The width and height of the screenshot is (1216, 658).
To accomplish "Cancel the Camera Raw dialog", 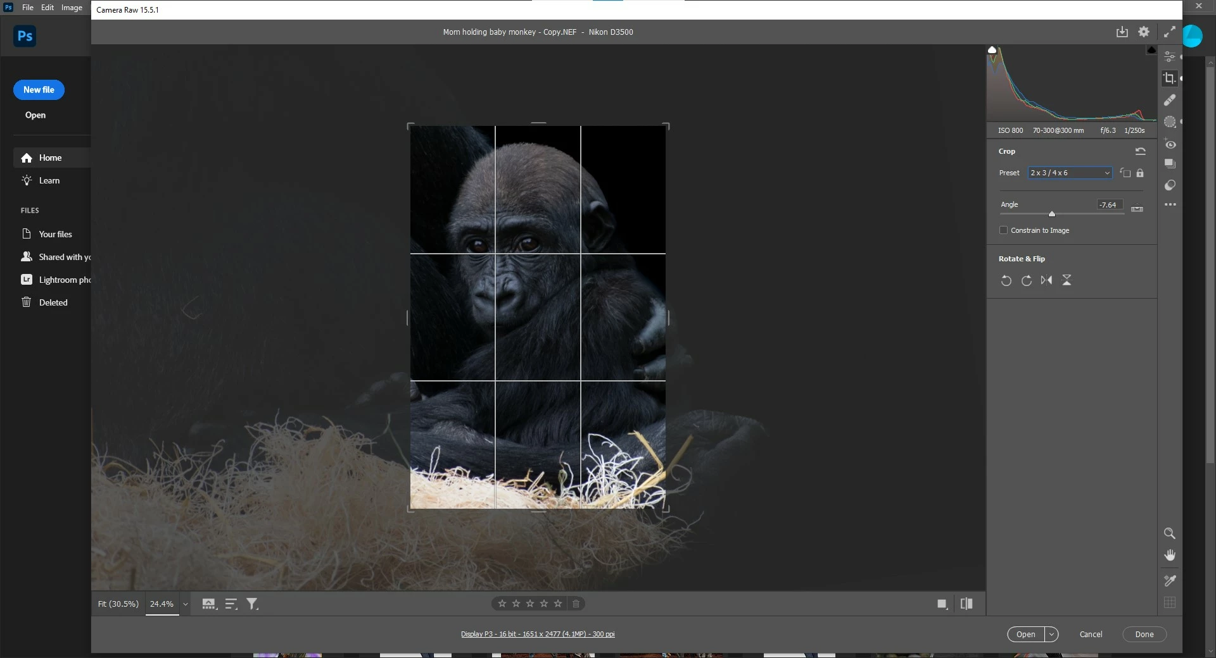I will 1091,635.
